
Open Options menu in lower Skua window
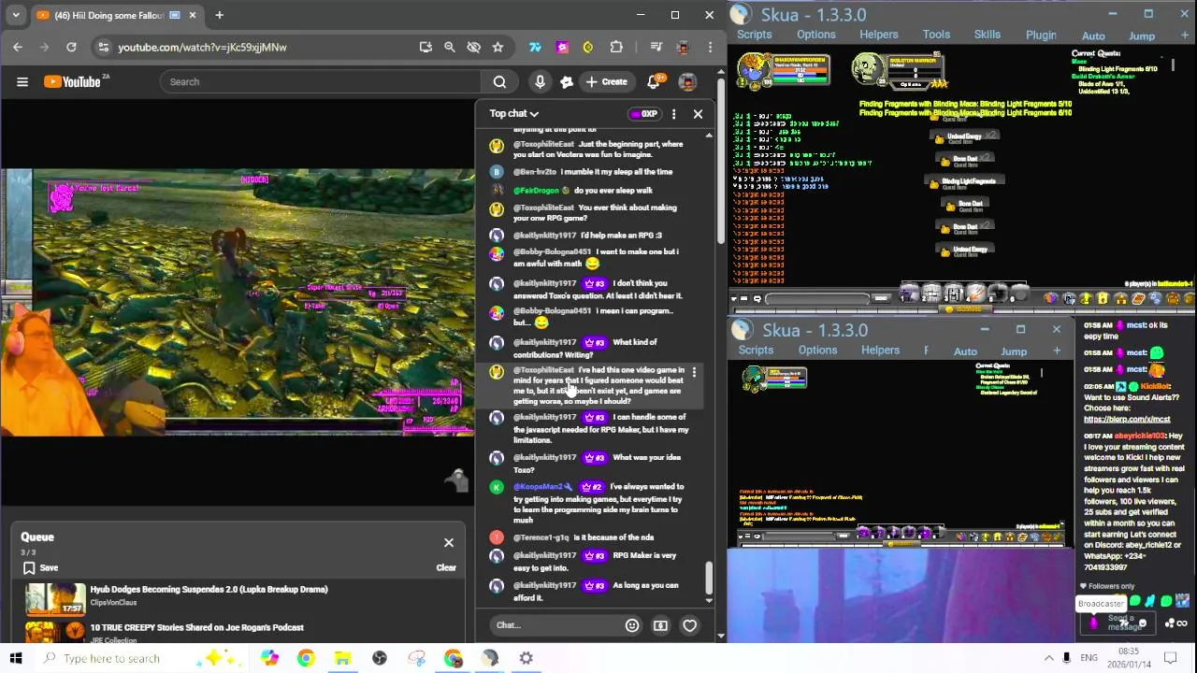[817, 351]
